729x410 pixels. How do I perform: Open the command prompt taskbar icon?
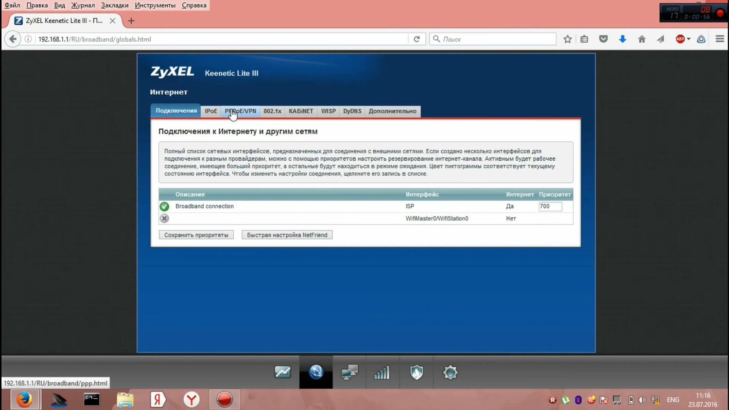click(91, 399)
